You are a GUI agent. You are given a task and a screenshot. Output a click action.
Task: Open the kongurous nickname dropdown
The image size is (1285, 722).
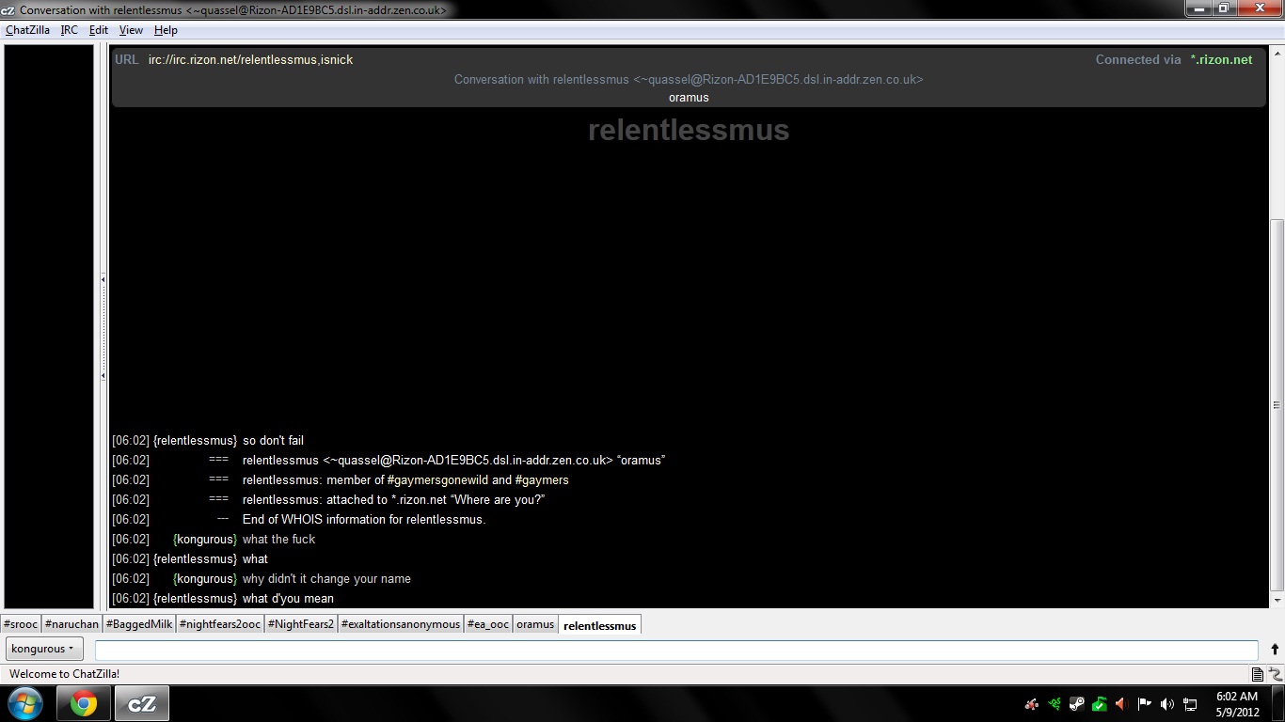[44, 649]
